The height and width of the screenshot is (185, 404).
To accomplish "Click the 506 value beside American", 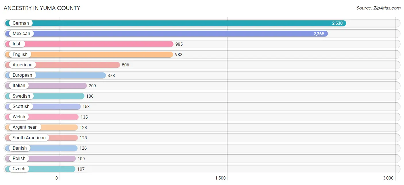I will (x=126, y=65).
